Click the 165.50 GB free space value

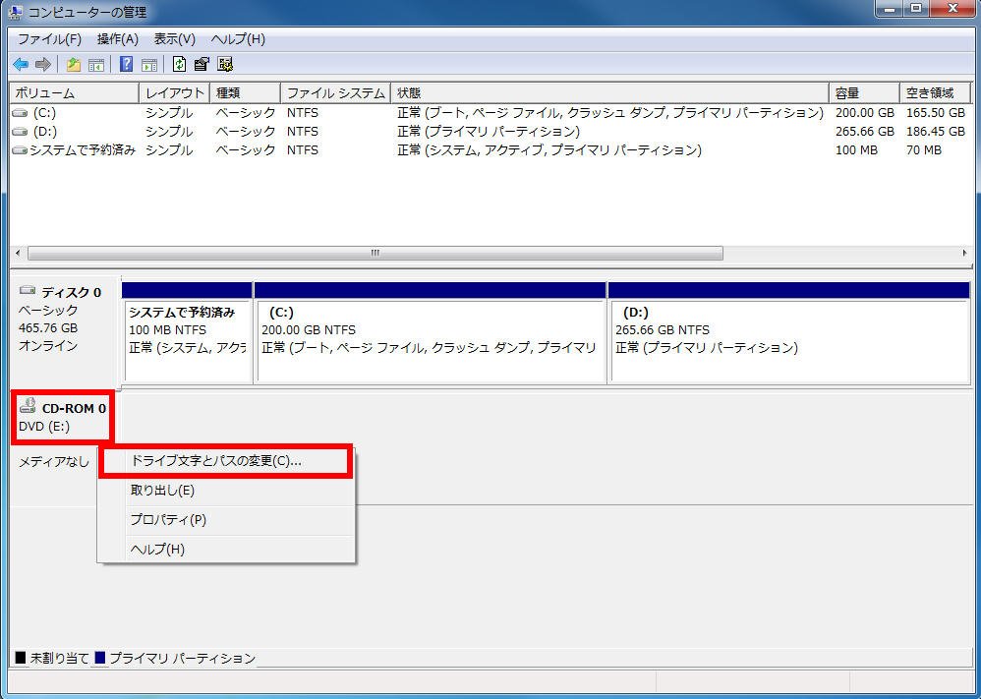pos(936,113)
